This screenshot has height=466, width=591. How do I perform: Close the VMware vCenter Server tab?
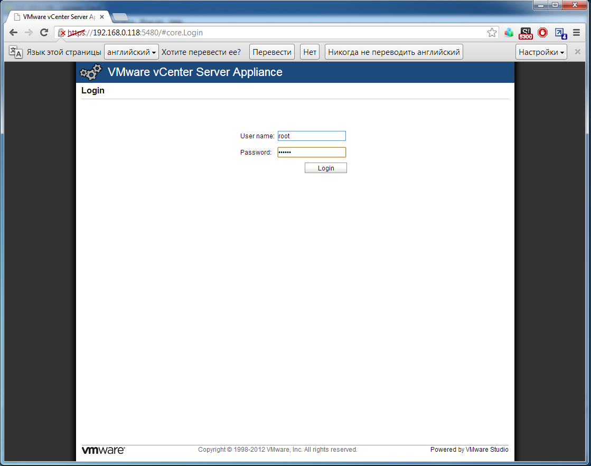point(102,17)
